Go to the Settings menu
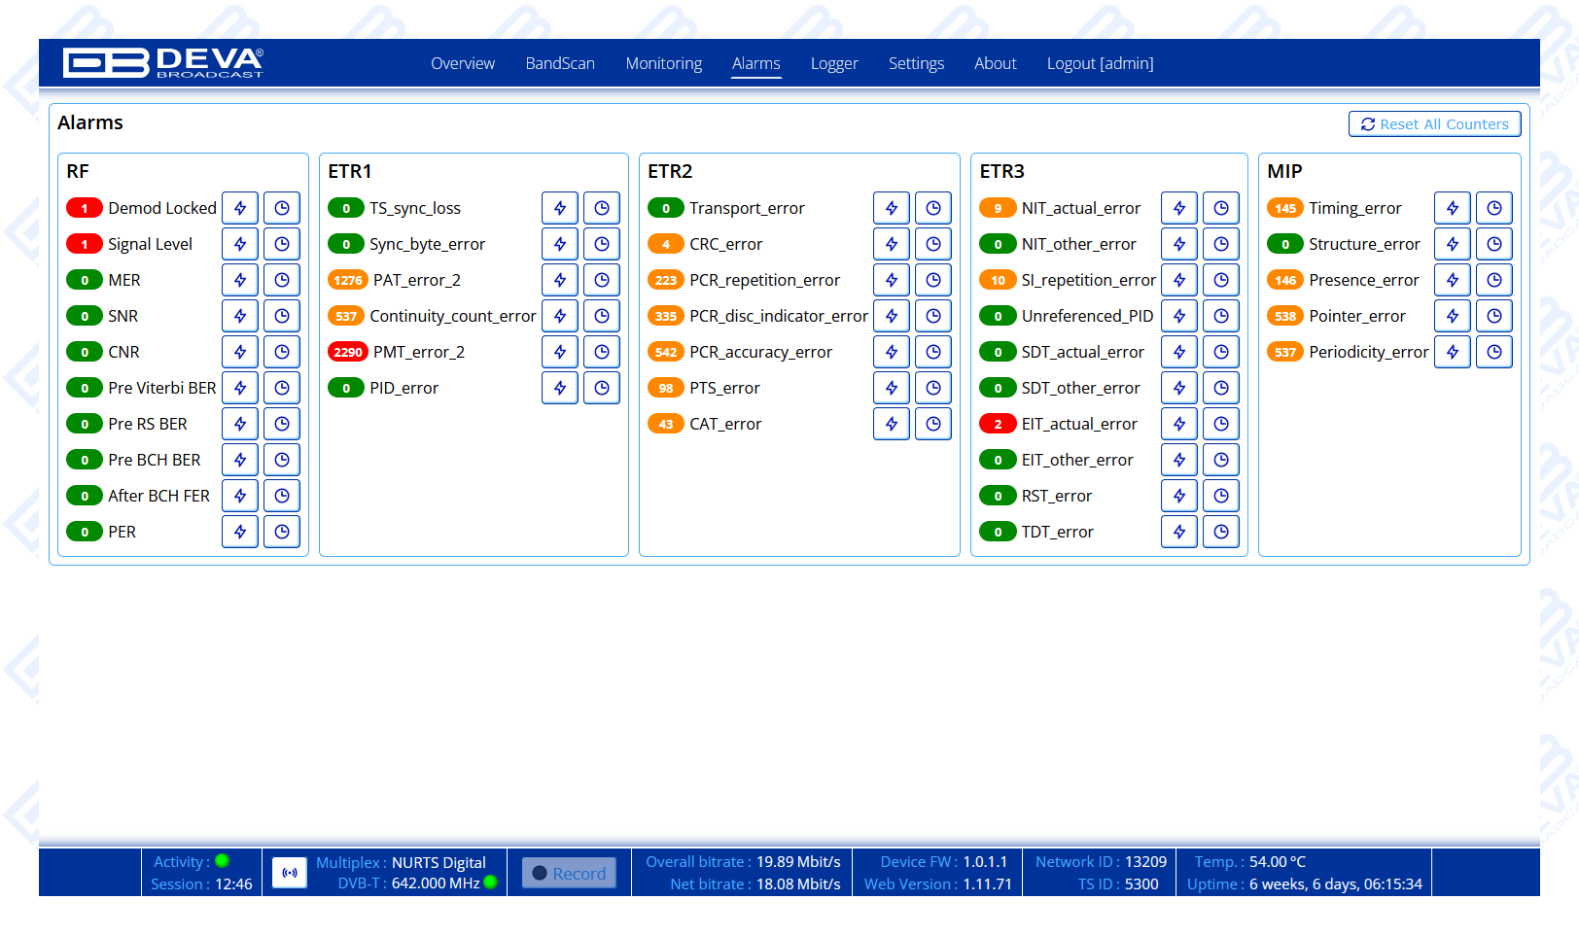This screenshot has height=935, width=1579. [916, 63]
